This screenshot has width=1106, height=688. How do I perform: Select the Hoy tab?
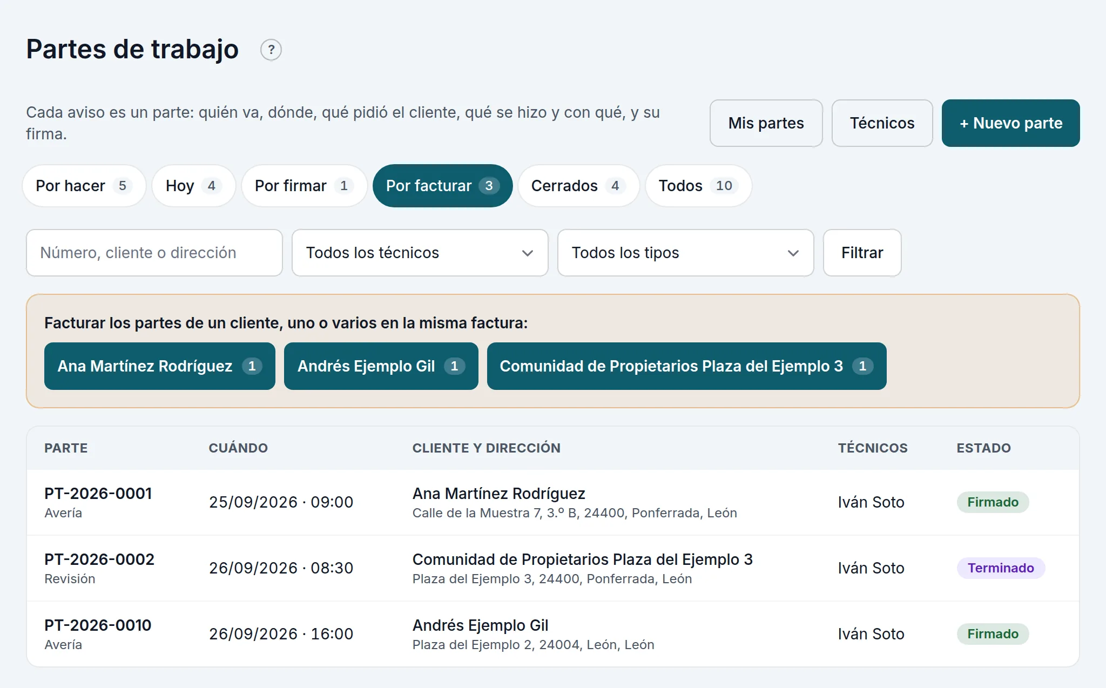[x=193, y=186]
